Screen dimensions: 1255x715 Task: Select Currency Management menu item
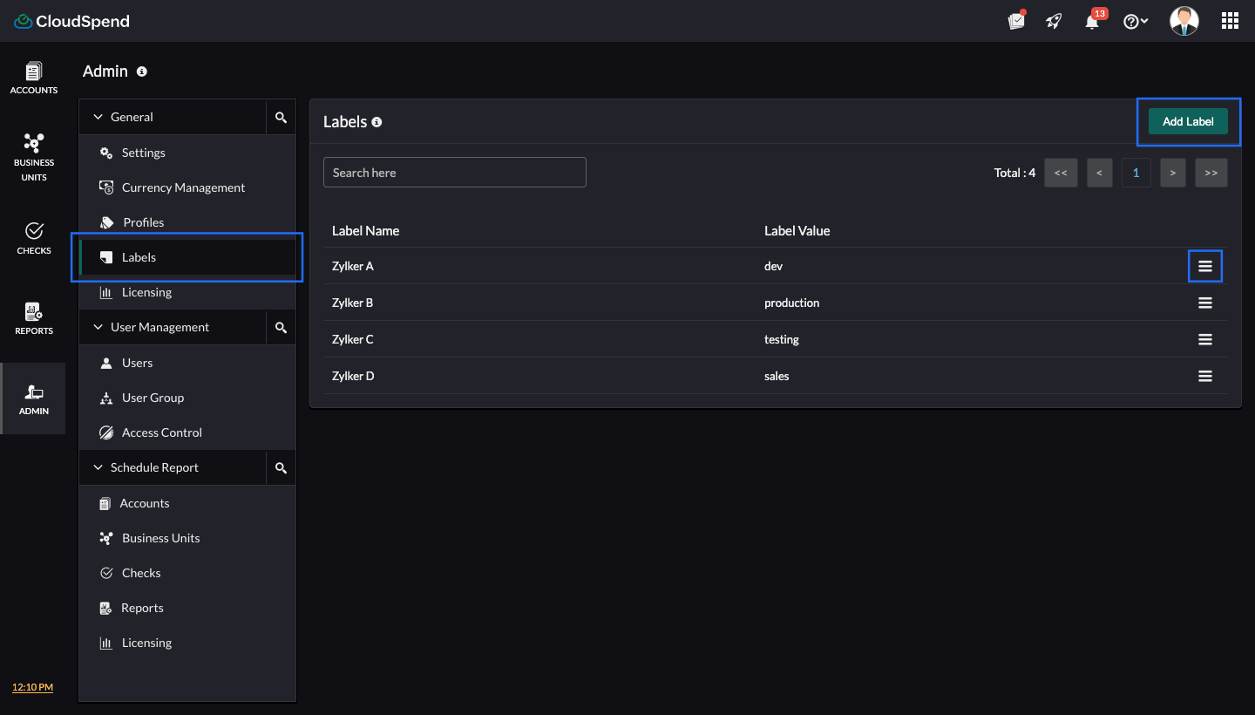point(183,187)
